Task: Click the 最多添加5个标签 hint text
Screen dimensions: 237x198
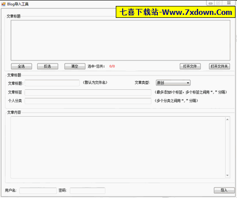Action: pyautogui.click(x=190, y=92)
